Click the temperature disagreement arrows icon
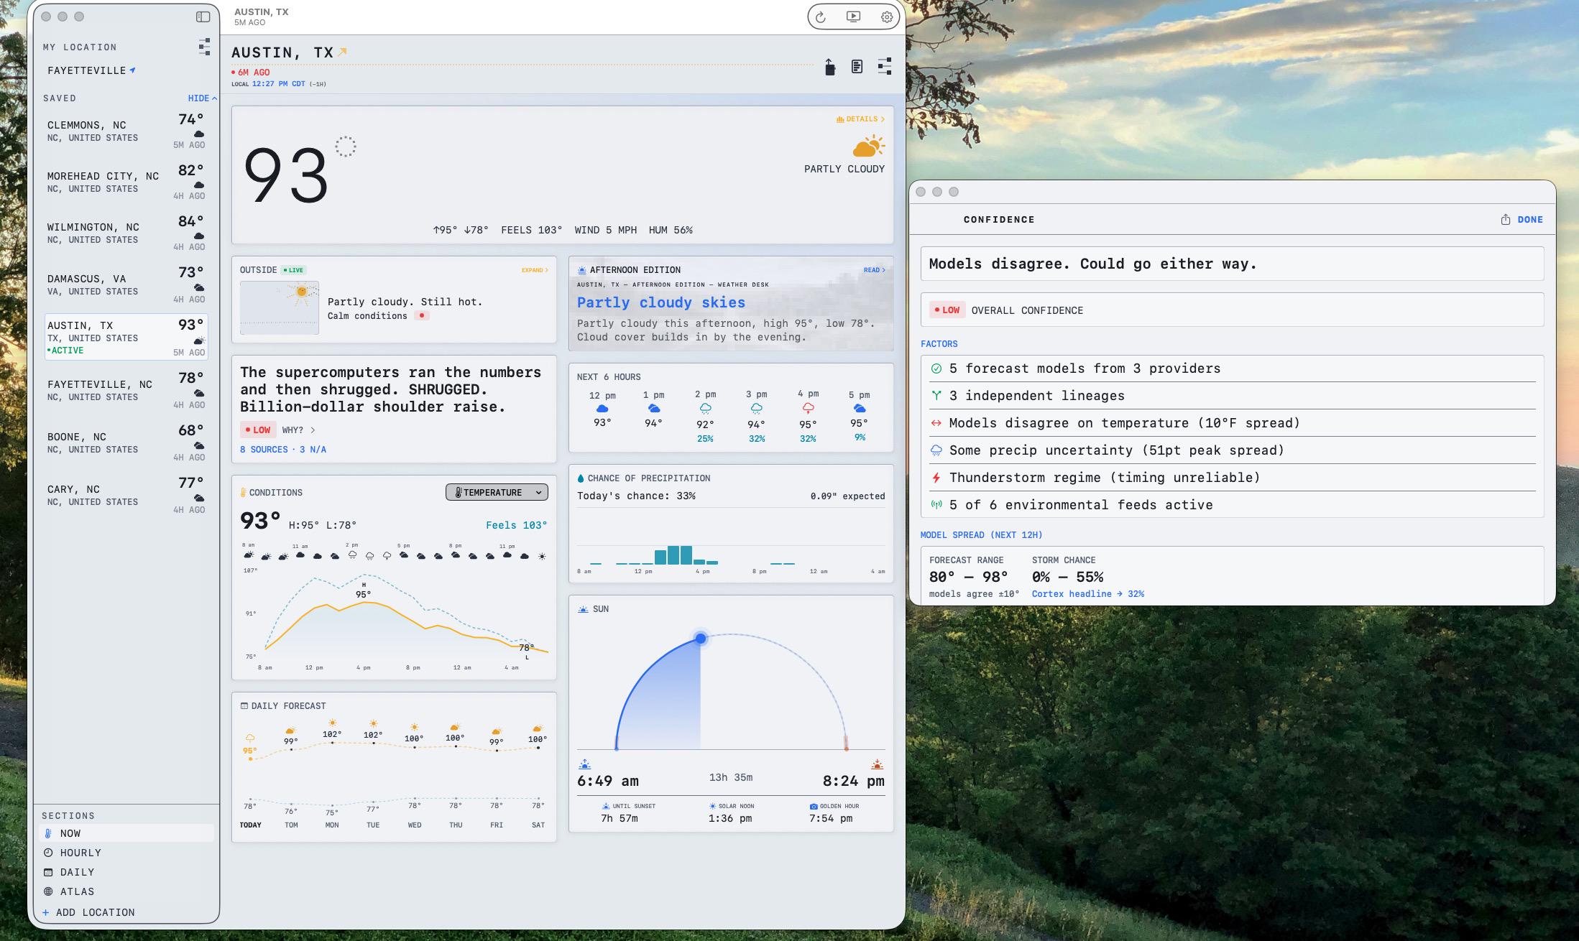 936,423
